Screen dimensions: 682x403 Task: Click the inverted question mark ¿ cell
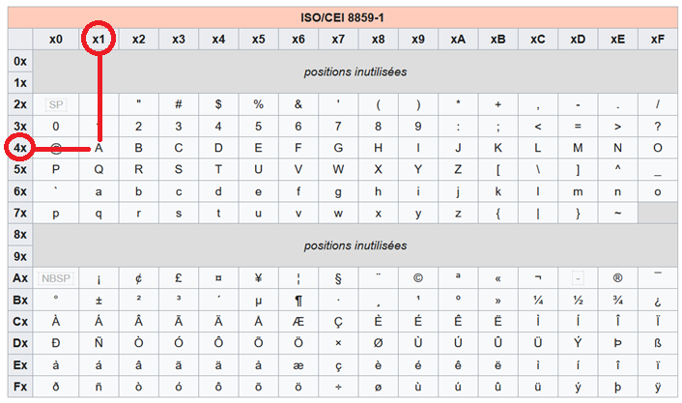point(657,300)
